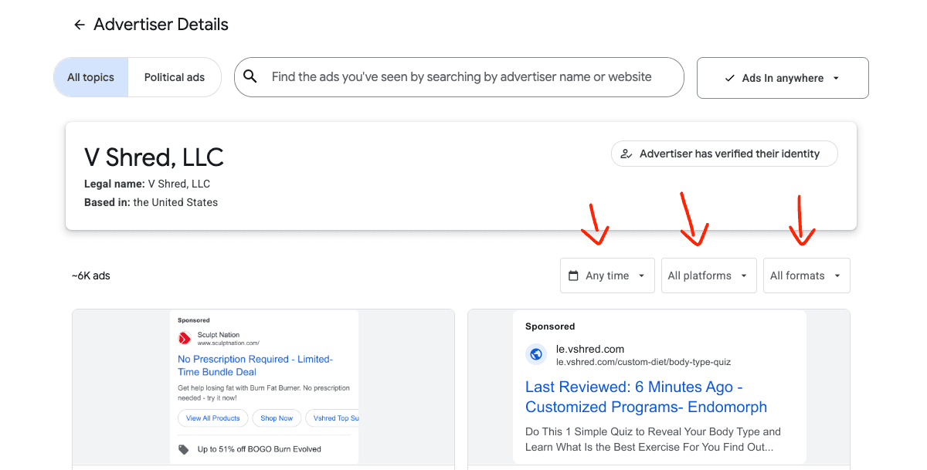Click the back arrow next to Advertiser Details

coord(79,24)
